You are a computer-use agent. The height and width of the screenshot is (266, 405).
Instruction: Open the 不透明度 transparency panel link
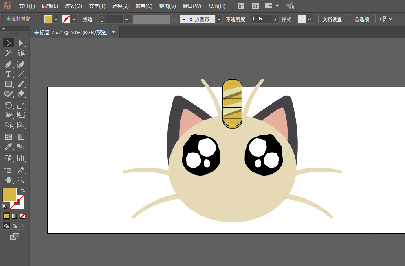click(x=237, y=20)
